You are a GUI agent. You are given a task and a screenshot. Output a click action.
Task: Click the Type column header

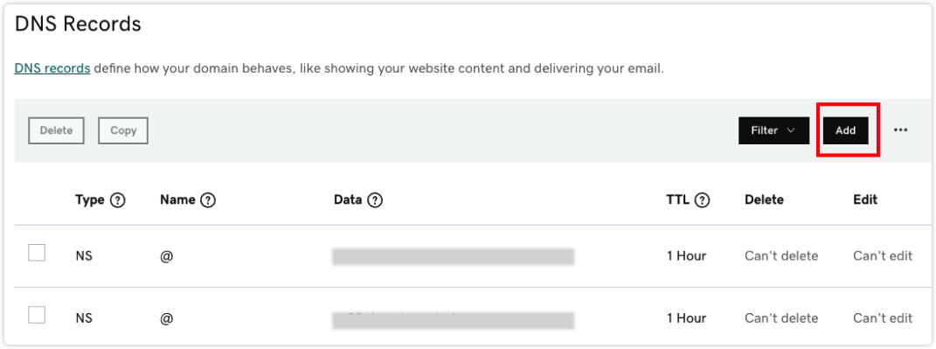(x=89, y=200)
